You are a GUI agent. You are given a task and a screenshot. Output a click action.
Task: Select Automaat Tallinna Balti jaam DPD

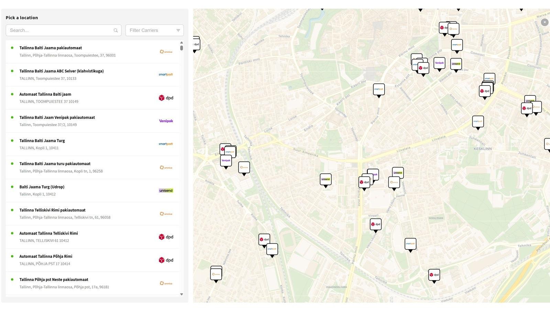[45, 94]
